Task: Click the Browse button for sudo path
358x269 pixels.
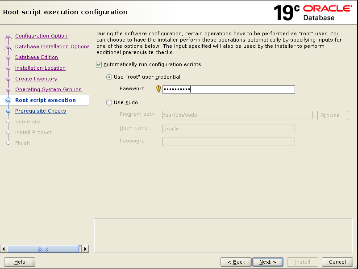Action: coord(333,115)
